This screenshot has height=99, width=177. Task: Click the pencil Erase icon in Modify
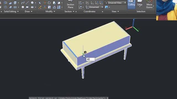tap(40, 7)
